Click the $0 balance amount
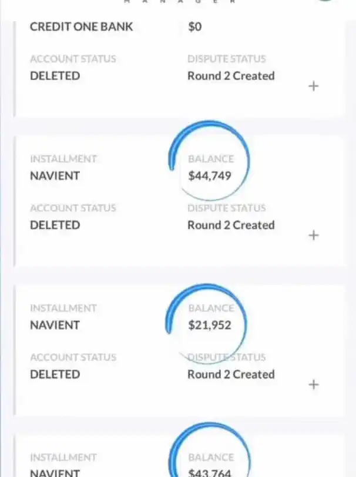Screen dimensions: 356x477 point(195,26)
